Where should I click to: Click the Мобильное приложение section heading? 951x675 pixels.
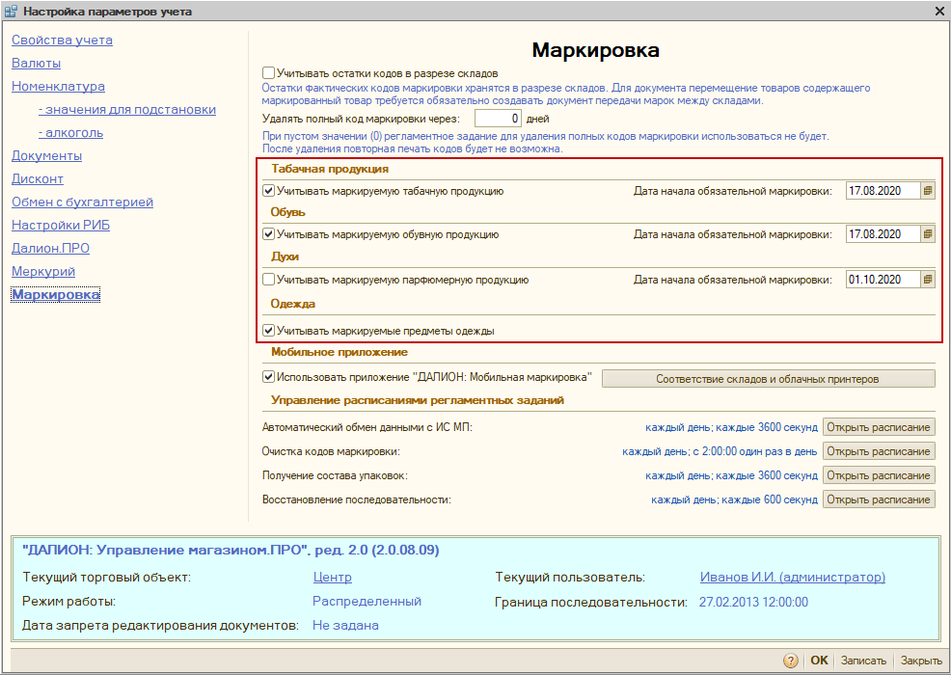pos(340,352)
